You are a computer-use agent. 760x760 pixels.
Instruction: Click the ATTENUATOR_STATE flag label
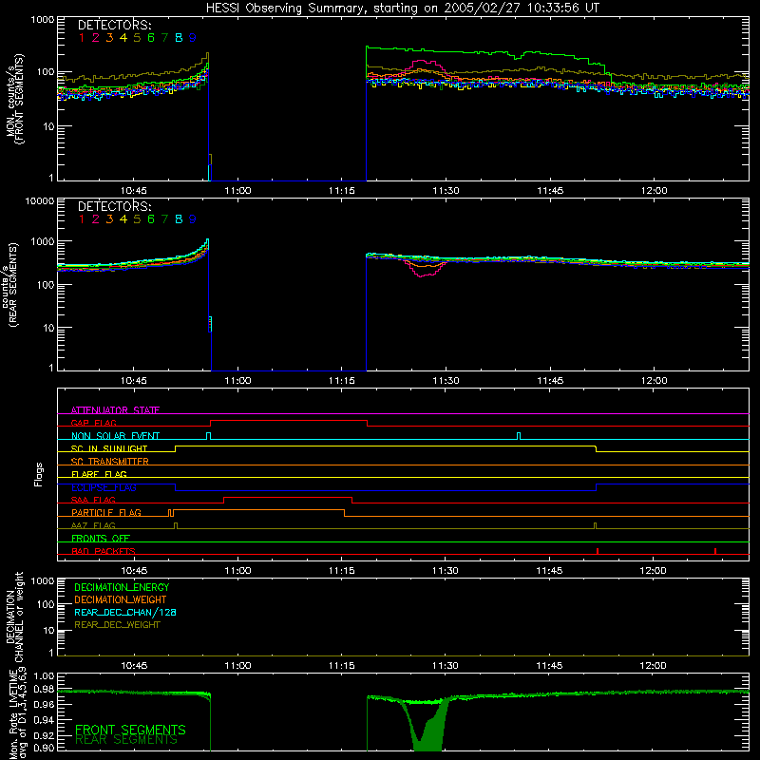(x=115, y=410)
